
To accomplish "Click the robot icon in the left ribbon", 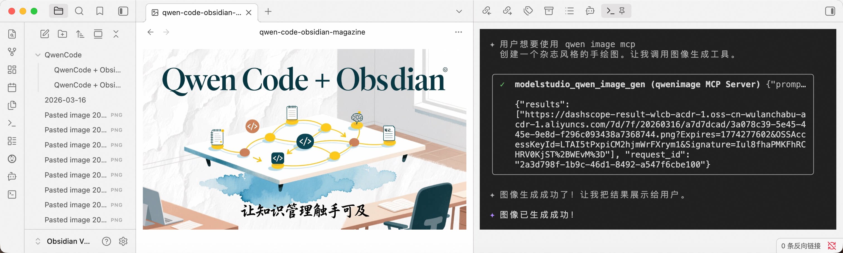I will (x=12, y=177).
